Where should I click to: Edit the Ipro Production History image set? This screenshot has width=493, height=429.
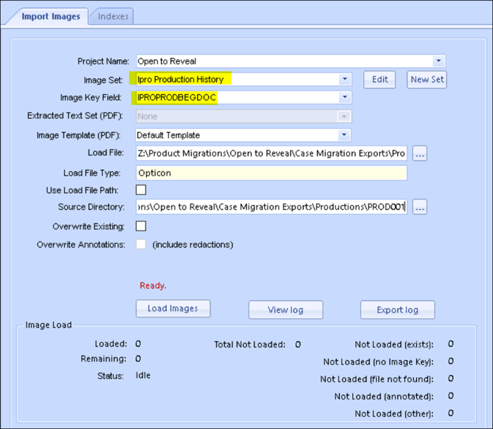tap(380, 79)
